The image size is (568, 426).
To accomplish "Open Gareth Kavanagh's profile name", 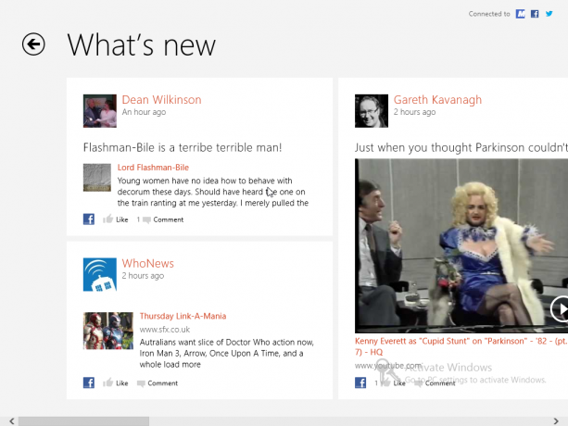I will pyautogui.click(x=437, y=99).
